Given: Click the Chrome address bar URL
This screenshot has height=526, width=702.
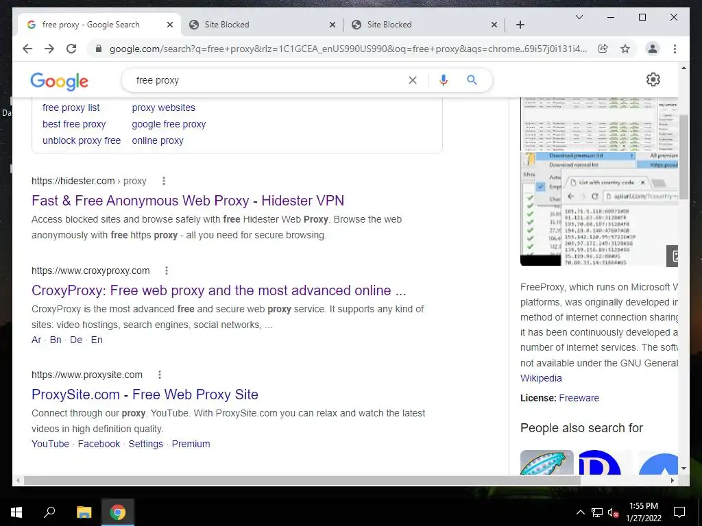Looking at the screenshot, I should 348,49.
